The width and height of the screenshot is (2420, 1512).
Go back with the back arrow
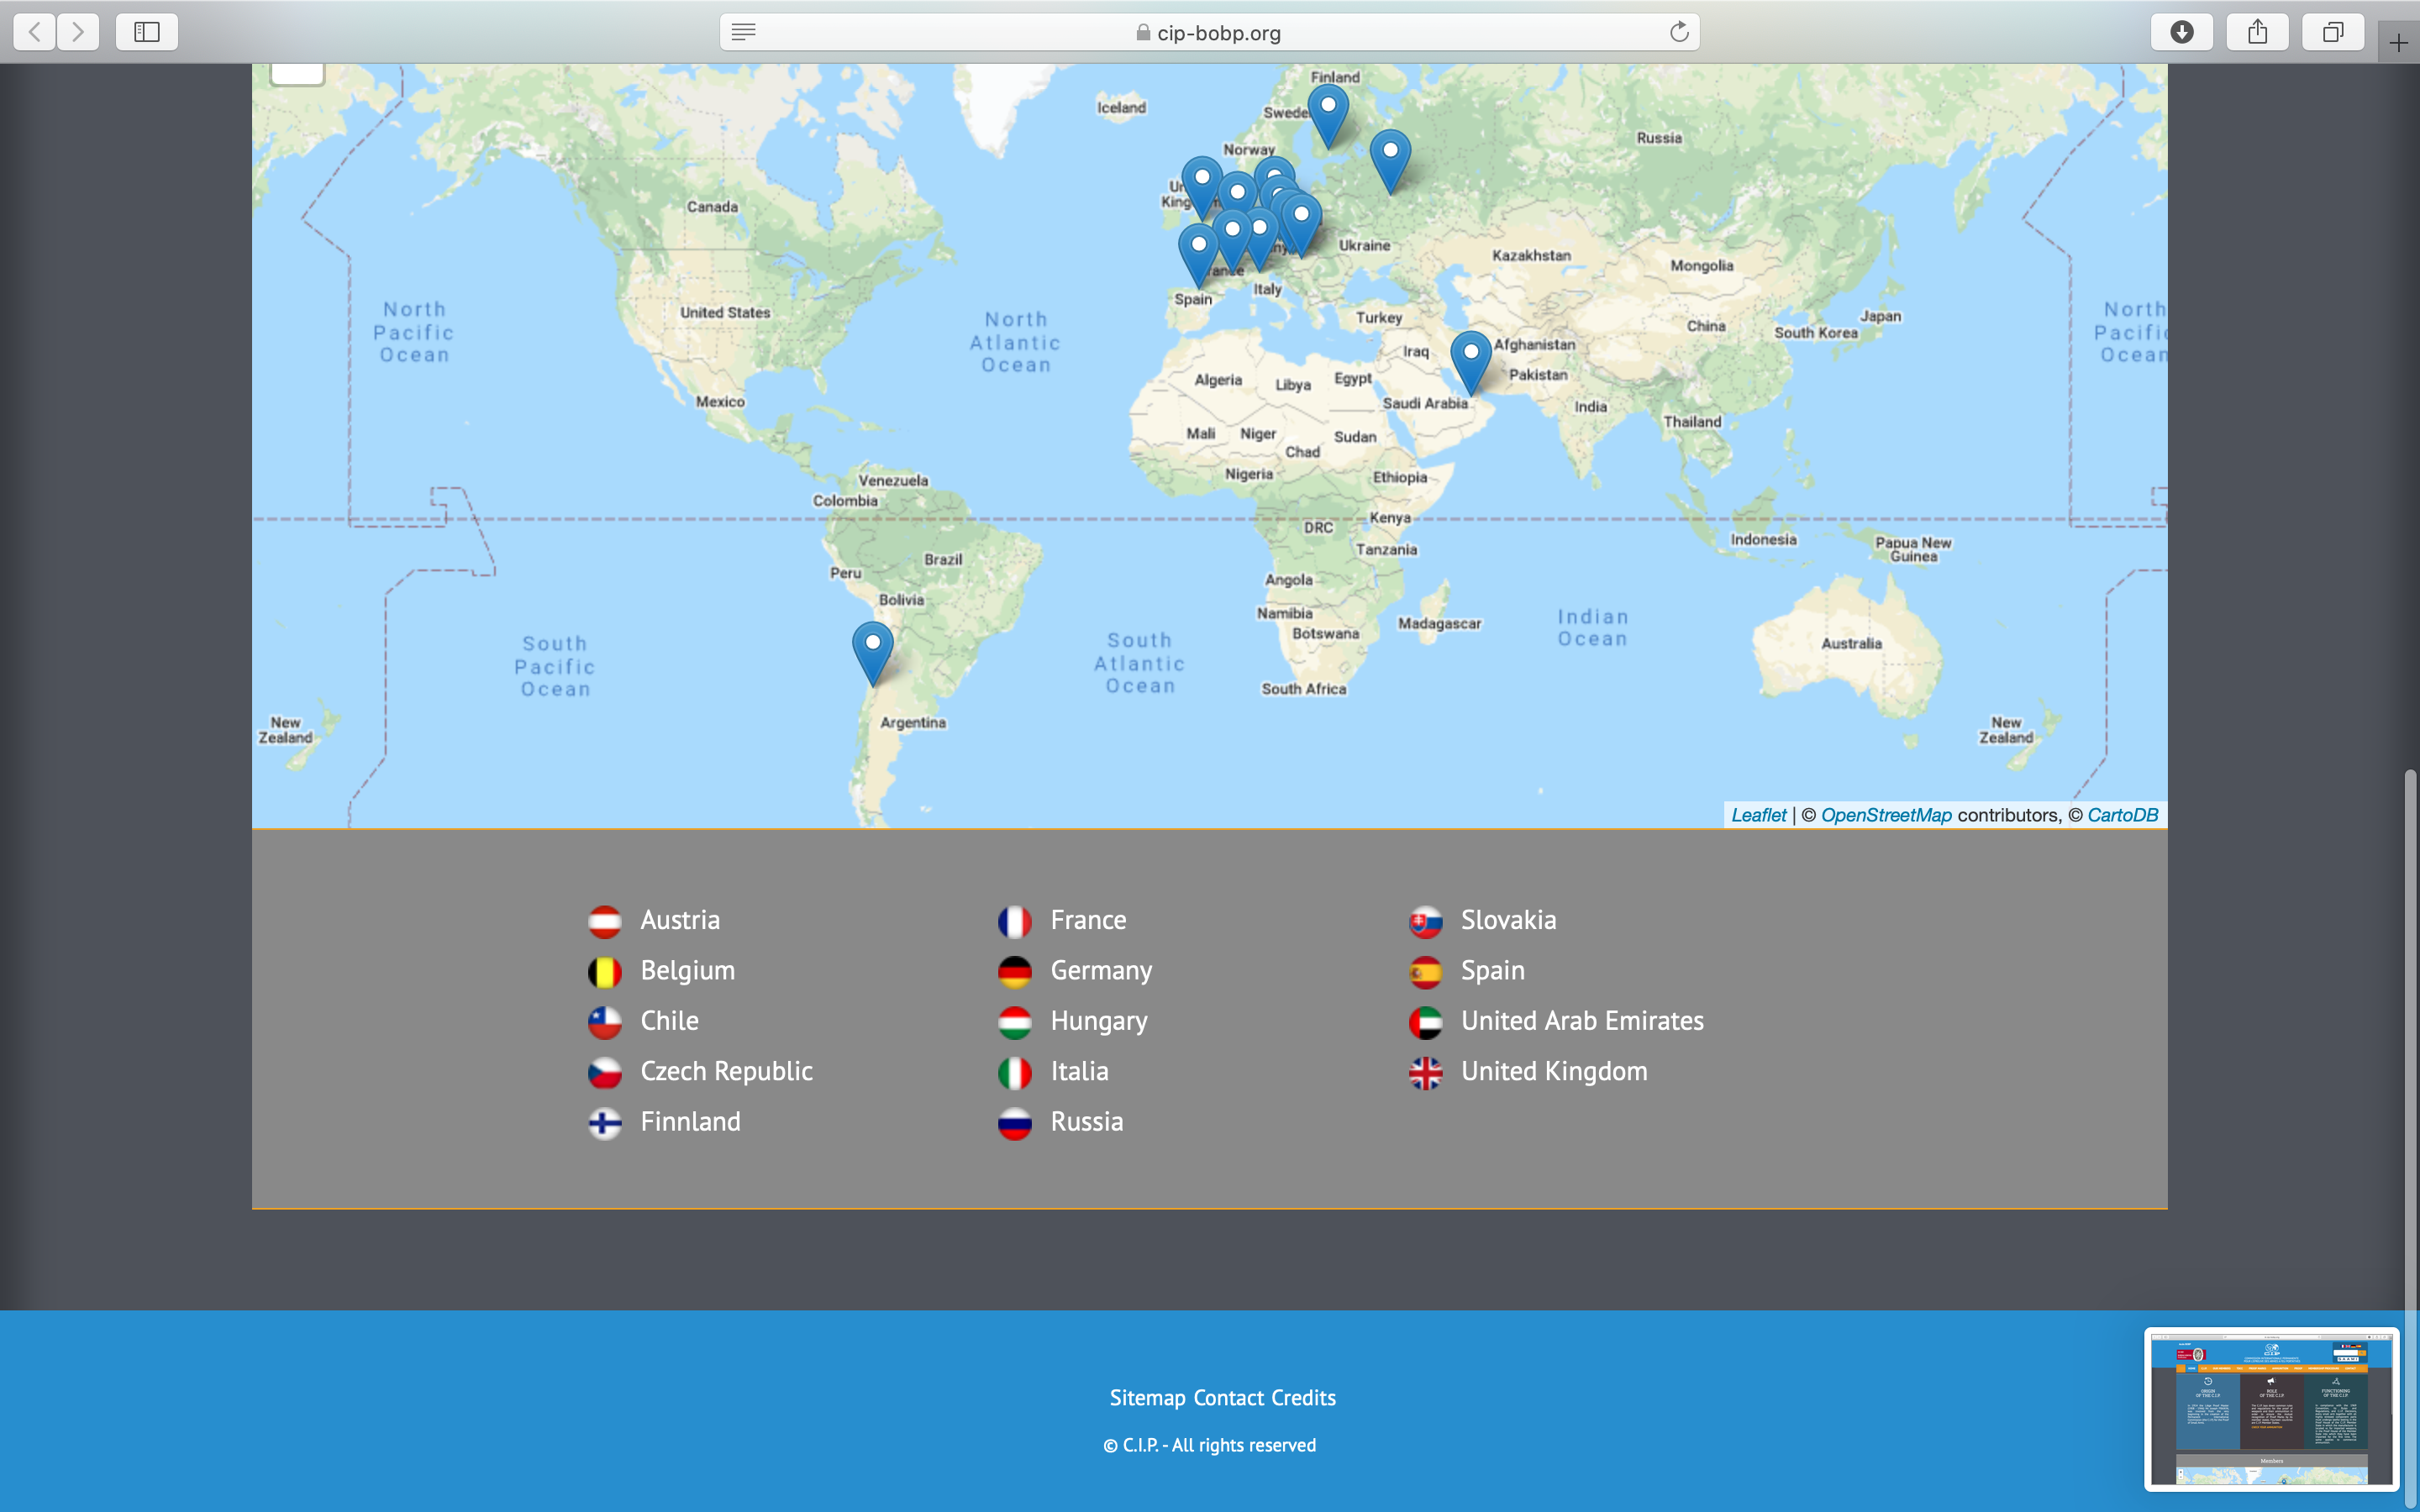tap(35, 32)
